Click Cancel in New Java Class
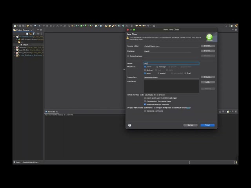The width and height of the screenshot is (251, 188). [190, 125]
